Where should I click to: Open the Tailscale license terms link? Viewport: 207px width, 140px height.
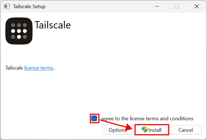(x=39, y=68)
